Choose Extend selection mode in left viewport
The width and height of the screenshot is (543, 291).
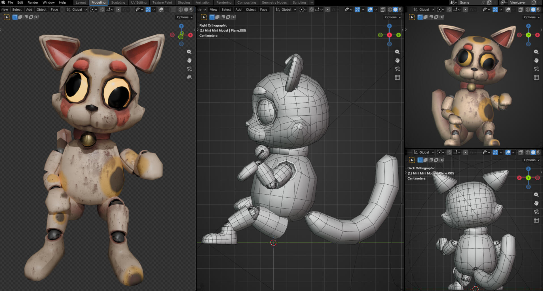[20, 17]
